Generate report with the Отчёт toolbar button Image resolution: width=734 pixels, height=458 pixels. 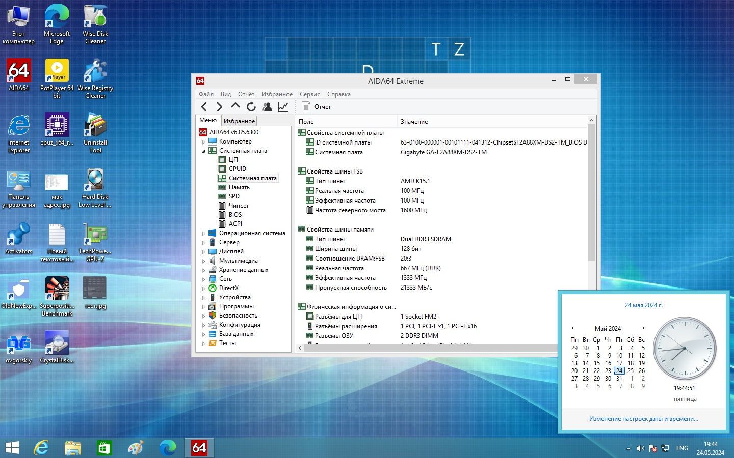pos(317,107)
